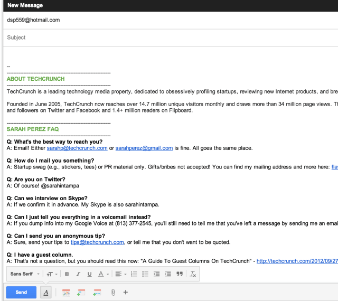Open the Sans Serif font dropdown
The image size is (338, 301).
click(24, 274)
